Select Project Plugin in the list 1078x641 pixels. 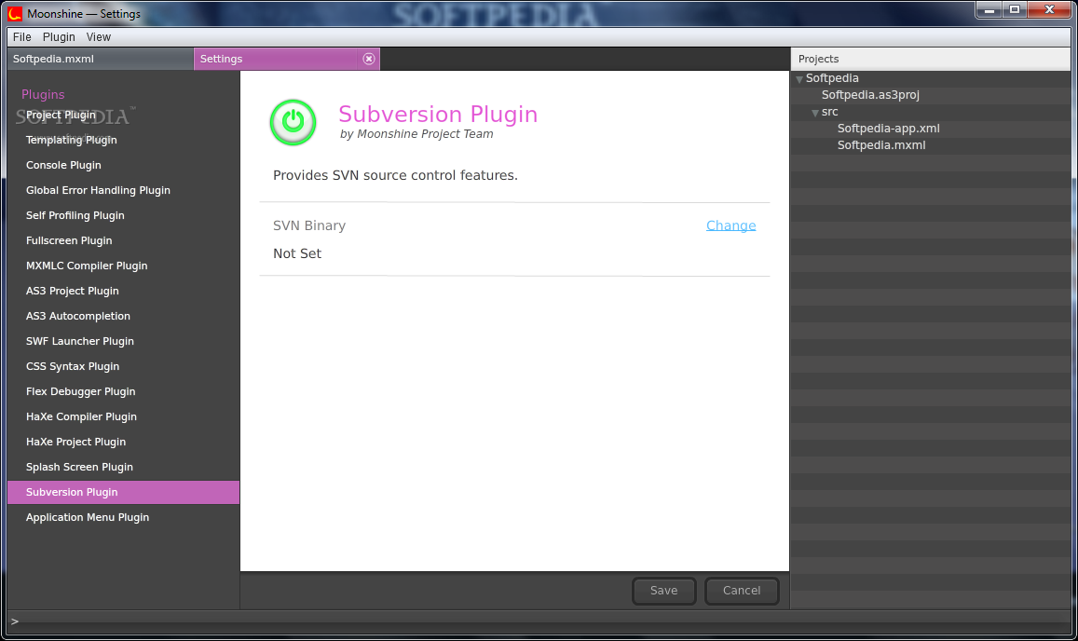[123, 115]
